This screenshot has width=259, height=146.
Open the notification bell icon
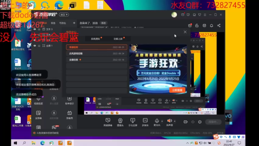(212, 26)
